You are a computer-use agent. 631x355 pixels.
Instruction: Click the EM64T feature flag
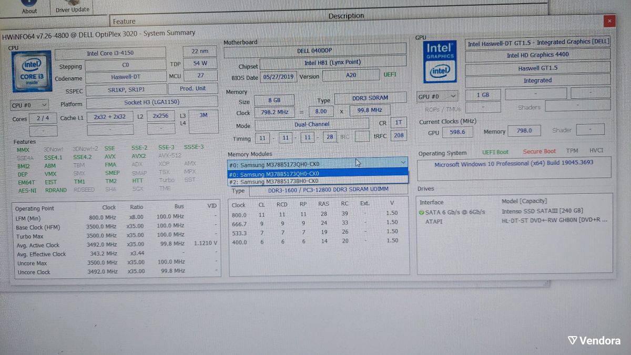pyautogui.click(x=25, y=182)
